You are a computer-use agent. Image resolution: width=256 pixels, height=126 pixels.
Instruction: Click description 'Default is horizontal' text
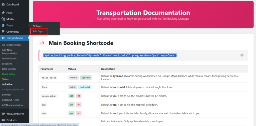point(137,87)
